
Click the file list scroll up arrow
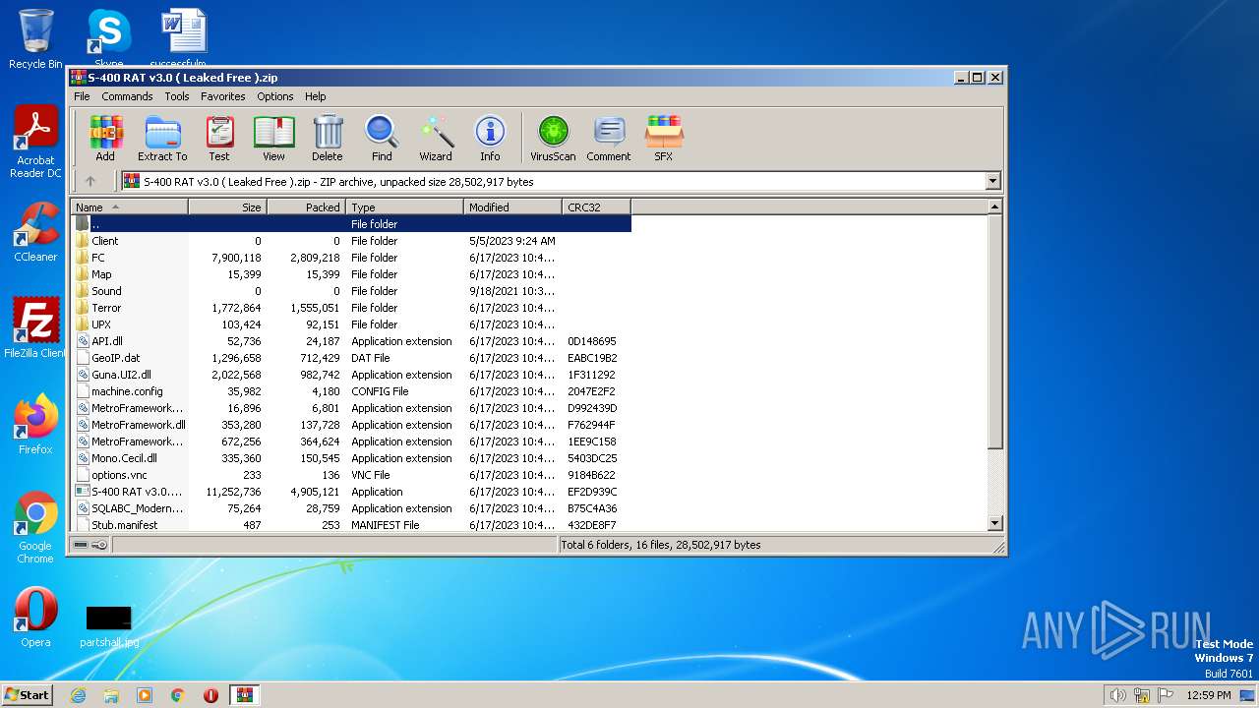994,206
